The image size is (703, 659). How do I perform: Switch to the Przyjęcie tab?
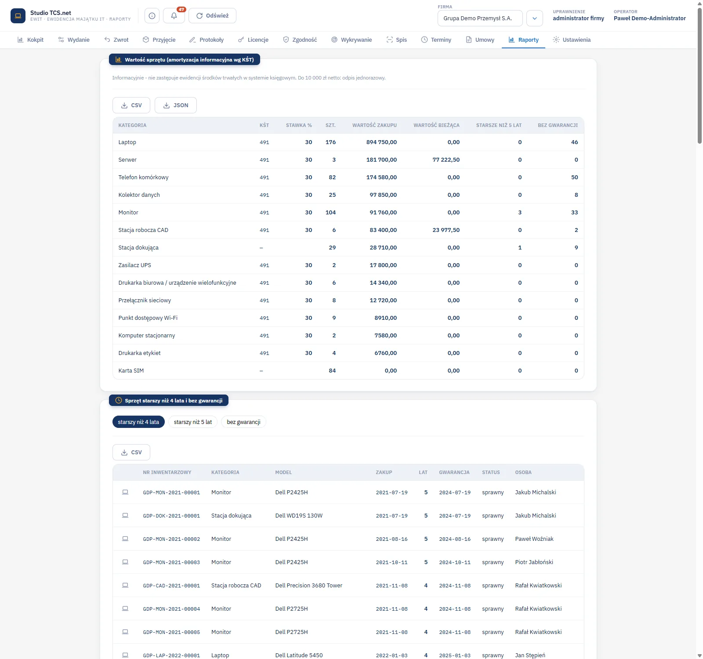159,40
